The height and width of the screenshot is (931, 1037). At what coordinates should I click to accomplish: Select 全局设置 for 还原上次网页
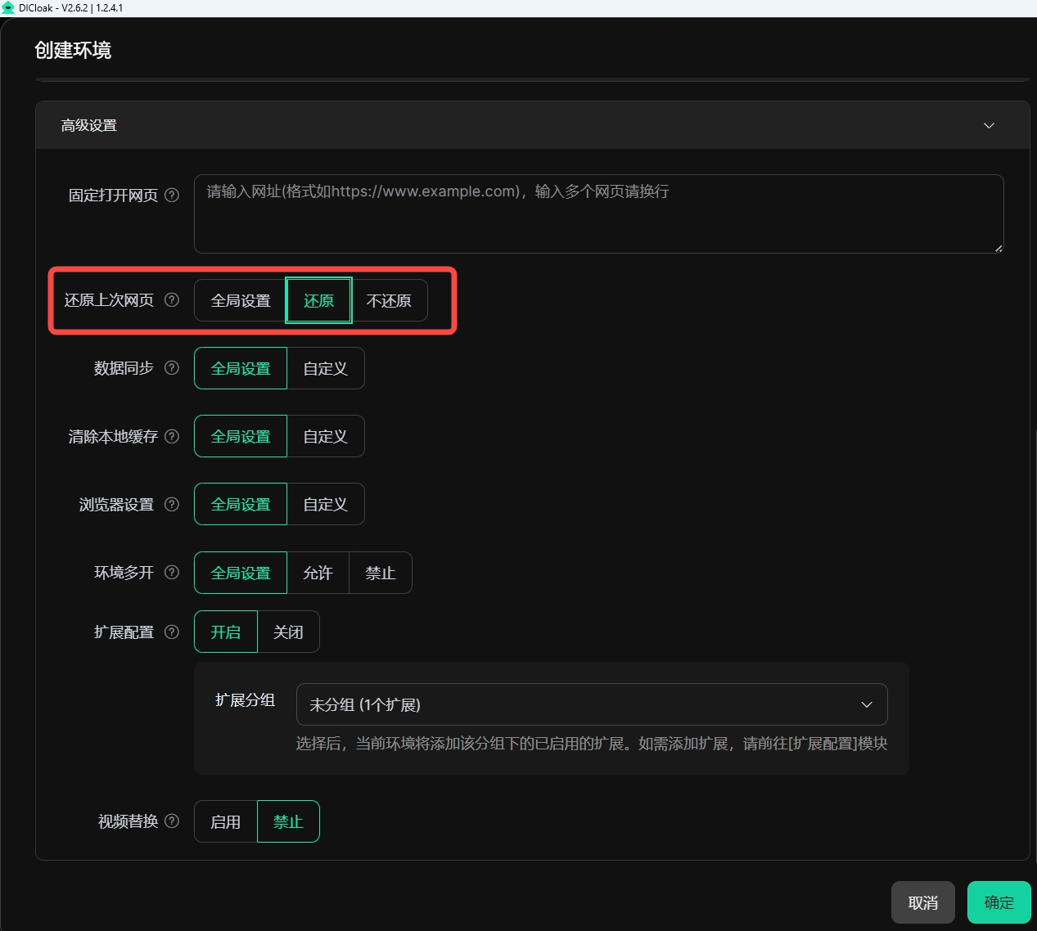pyautogui.click(x=241, y=301)
